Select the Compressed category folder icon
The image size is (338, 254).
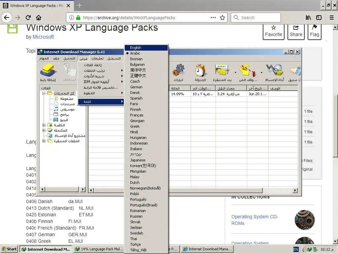[56, 99]
